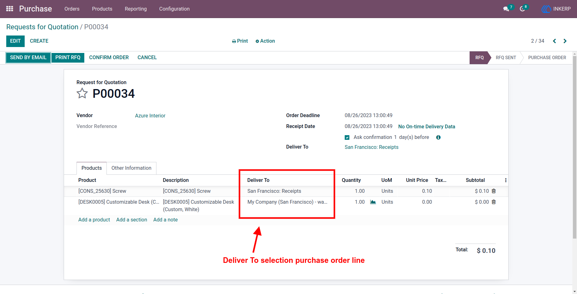Open the Configuration menu
Screen dimensions: 577x294
tap(174, 9)
